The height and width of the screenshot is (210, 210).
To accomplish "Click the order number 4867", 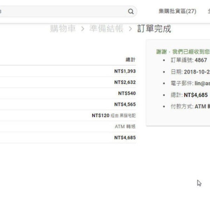I will [201, 60].
